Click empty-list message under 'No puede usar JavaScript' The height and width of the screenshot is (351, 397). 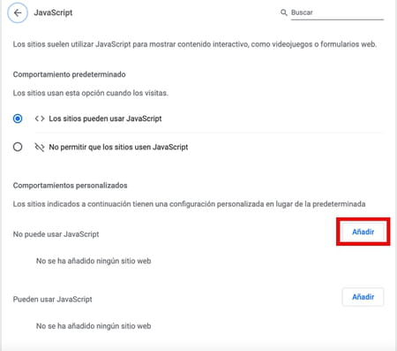click(94, 261)
